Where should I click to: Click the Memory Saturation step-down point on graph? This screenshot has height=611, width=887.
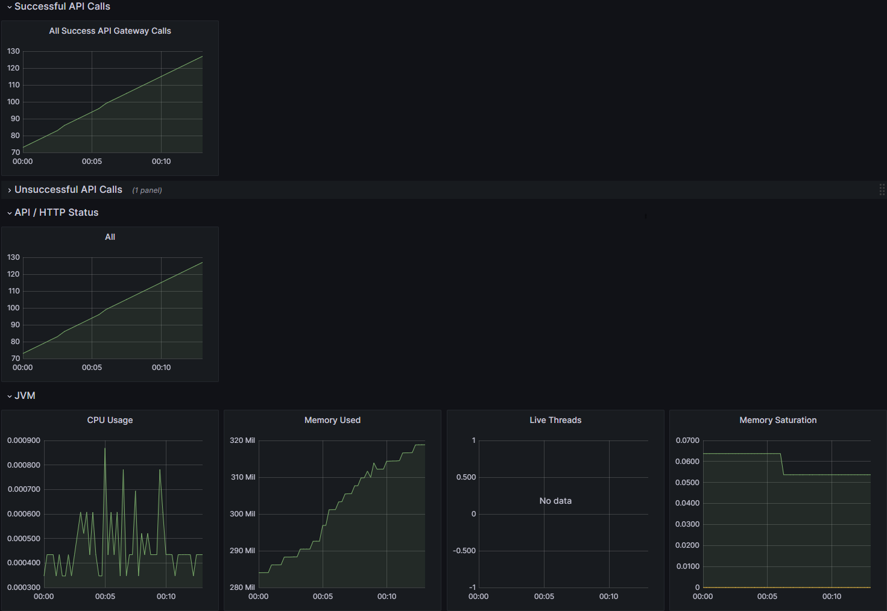(x=782, y=464)
